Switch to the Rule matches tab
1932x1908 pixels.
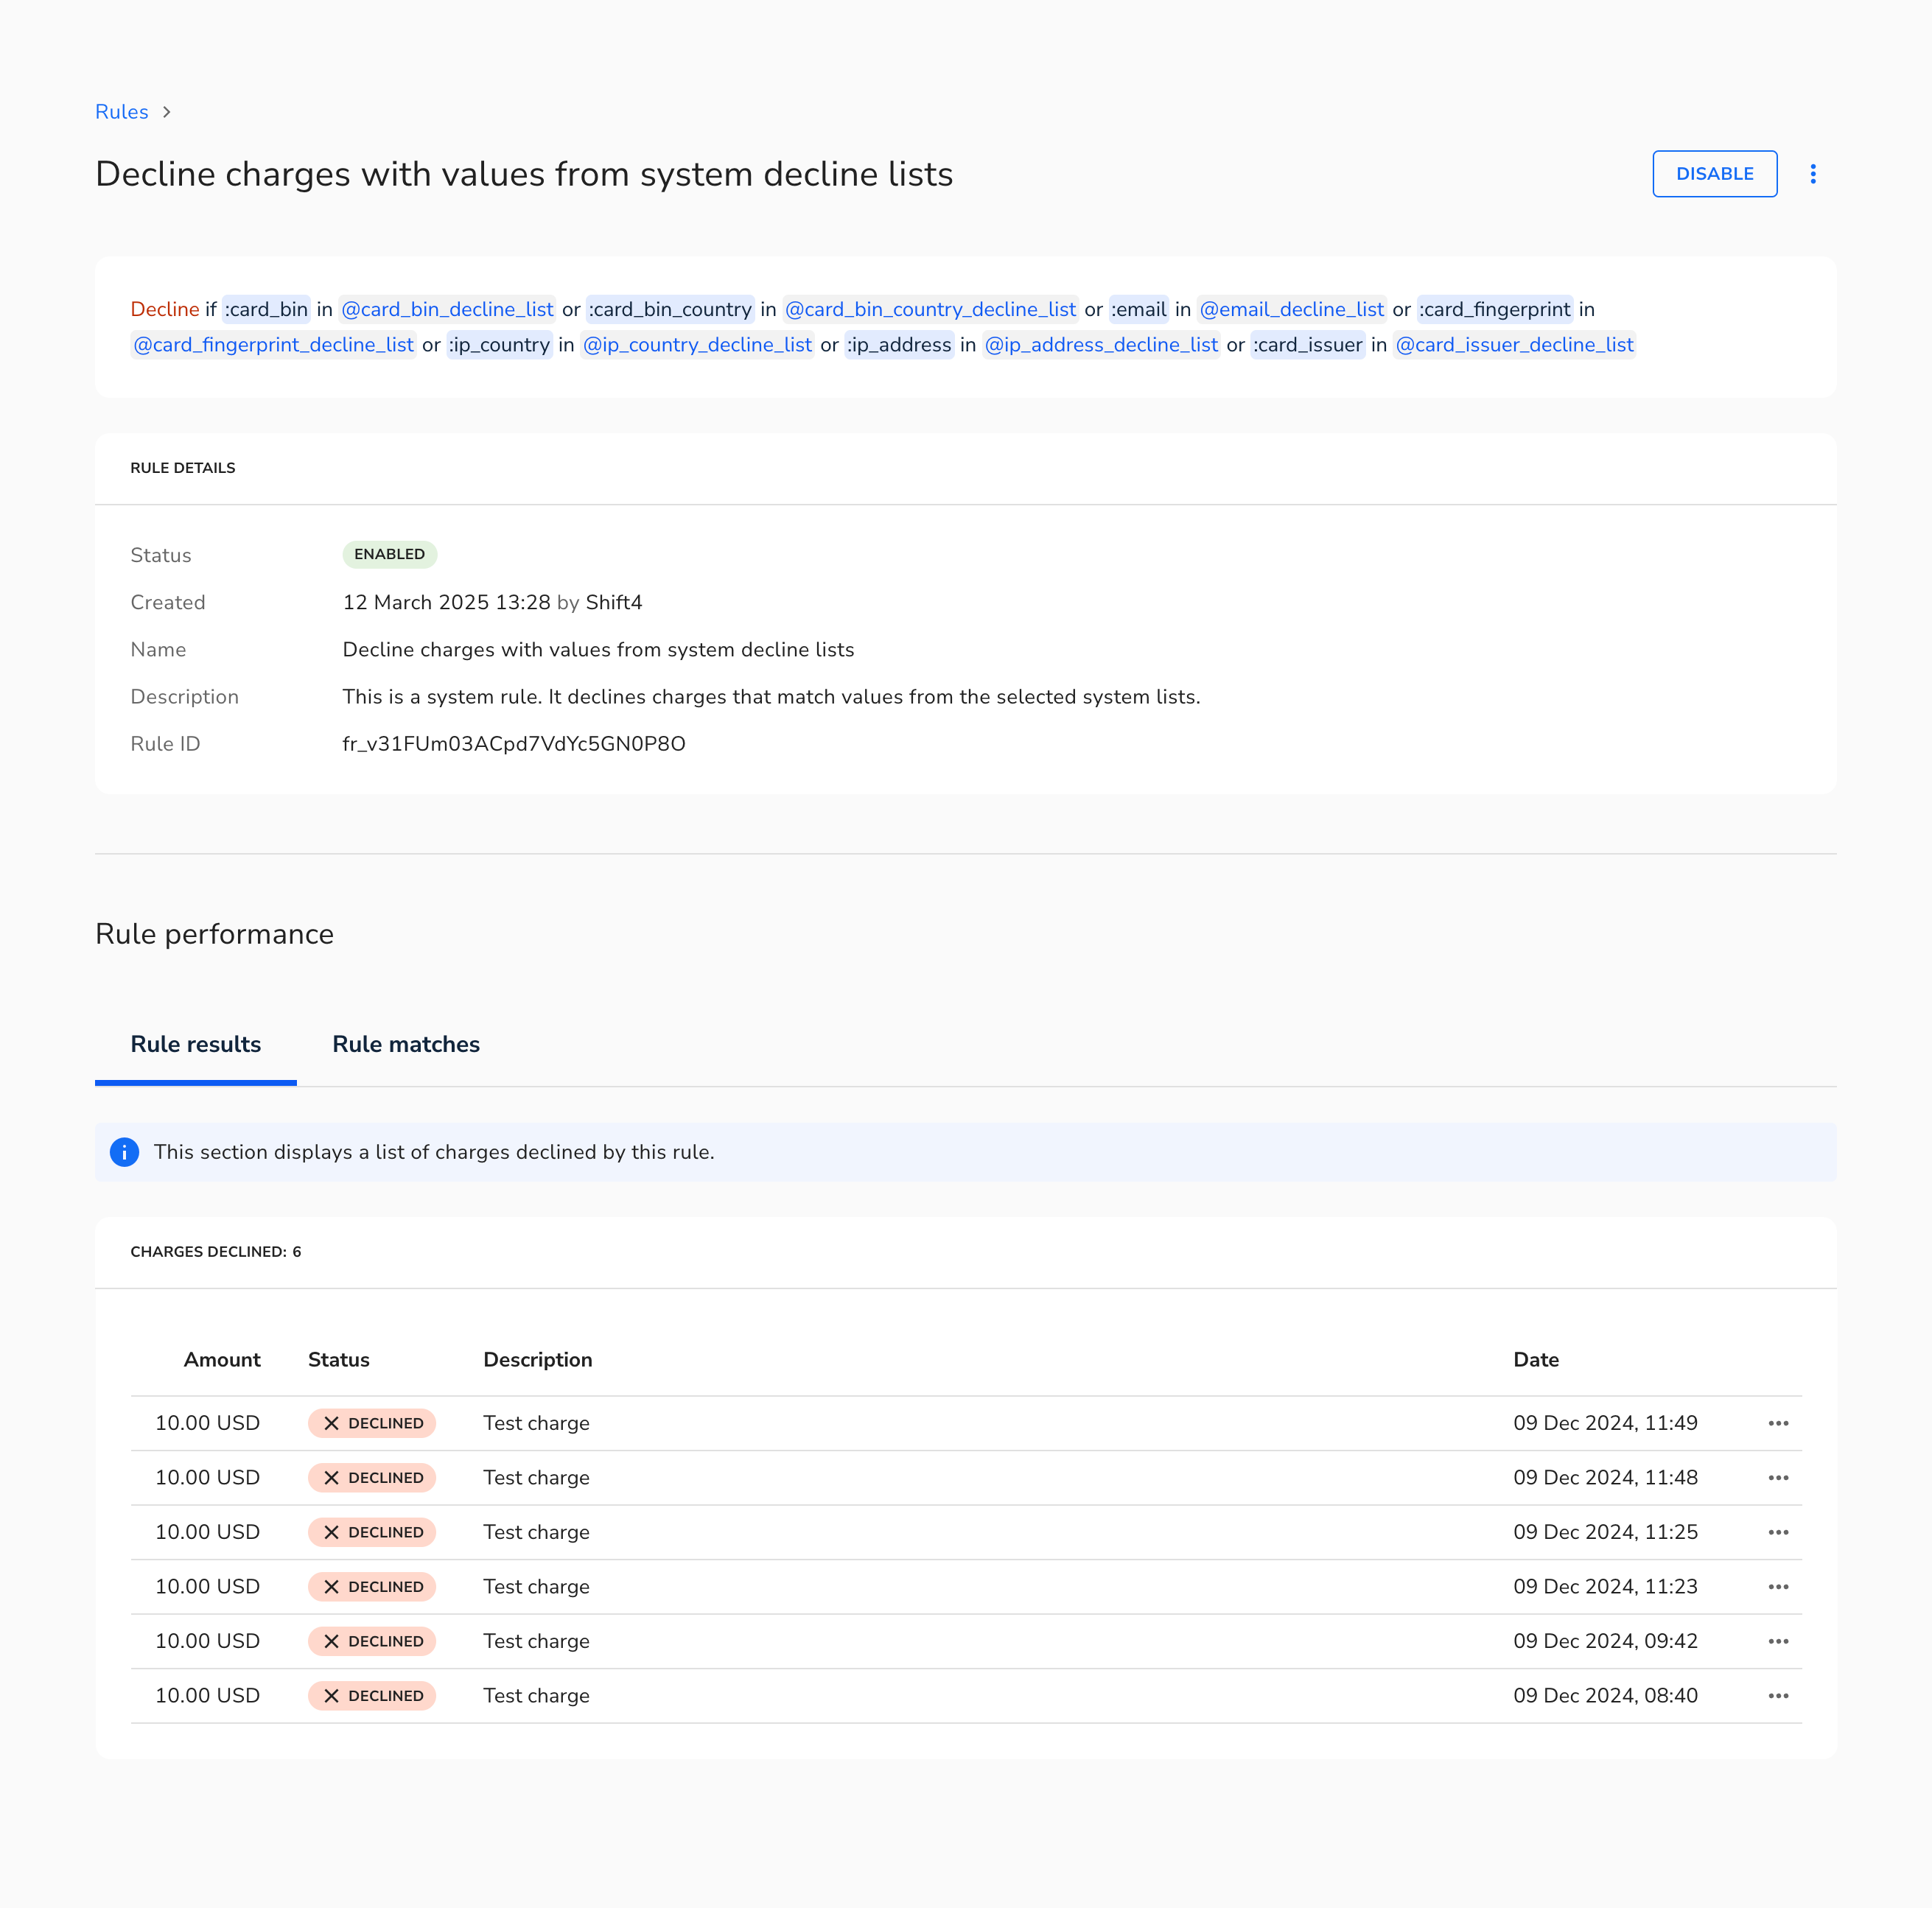(x=406, y=1044)
